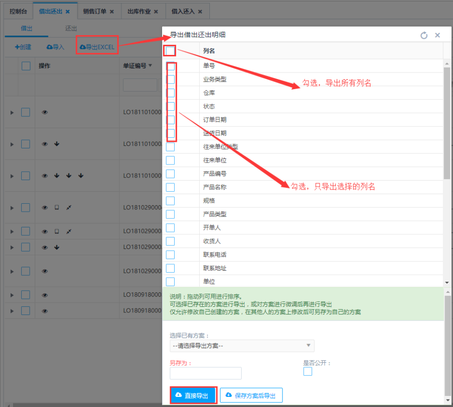The width and height of the screenshot is (453, 407).
Task: Enable the 是否公开 checkbox
Action: pos(308,371)
